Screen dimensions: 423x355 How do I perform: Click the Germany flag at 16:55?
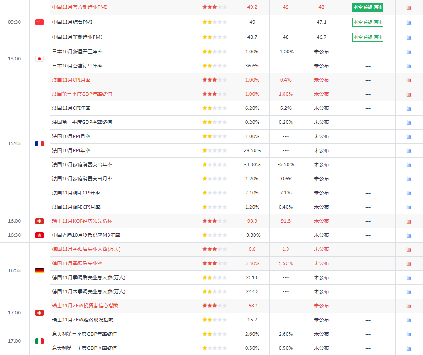39,271
